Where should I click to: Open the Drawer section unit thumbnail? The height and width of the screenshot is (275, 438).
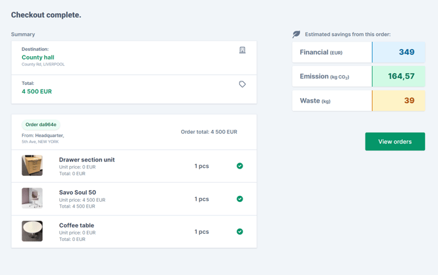coord(32,166)
